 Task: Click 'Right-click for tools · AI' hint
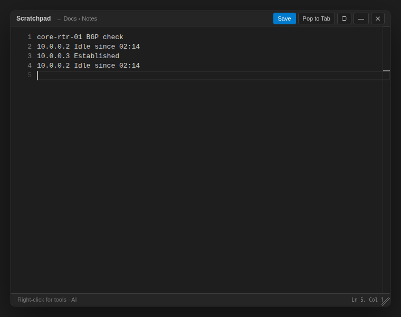coord(47,300)
